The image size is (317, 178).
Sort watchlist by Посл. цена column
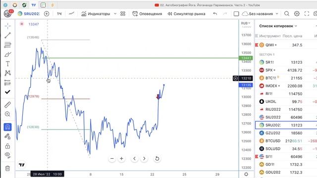pyautogui.click(x=292, y=36)
